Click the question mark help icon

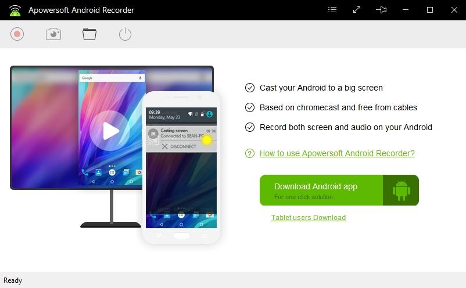coord(250,153)
